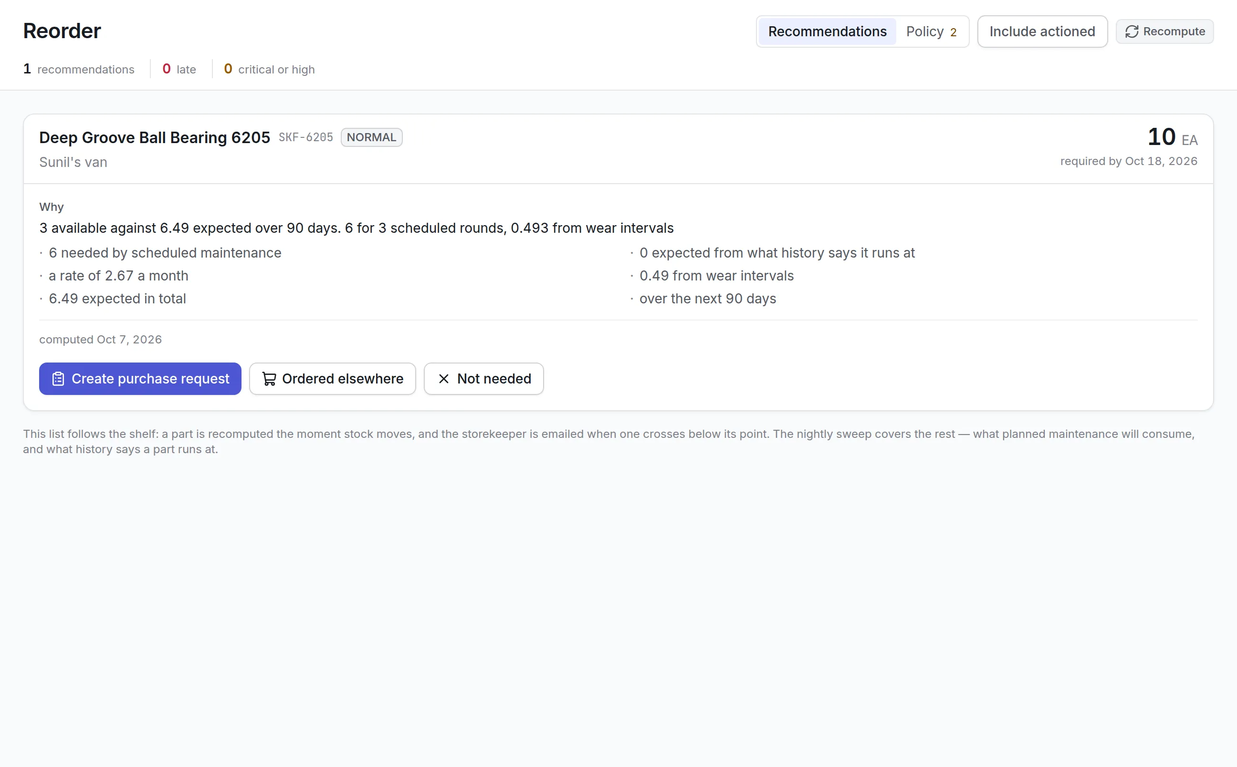Open the Deep Groove Ball Bearing 6205 title
The height and width of the screenshot is (767, 1237).
point(155,137)
